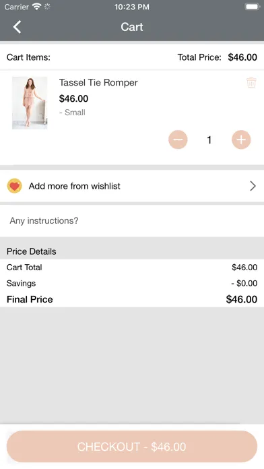Tap the Cart title in header

click(x=132, y=27)
